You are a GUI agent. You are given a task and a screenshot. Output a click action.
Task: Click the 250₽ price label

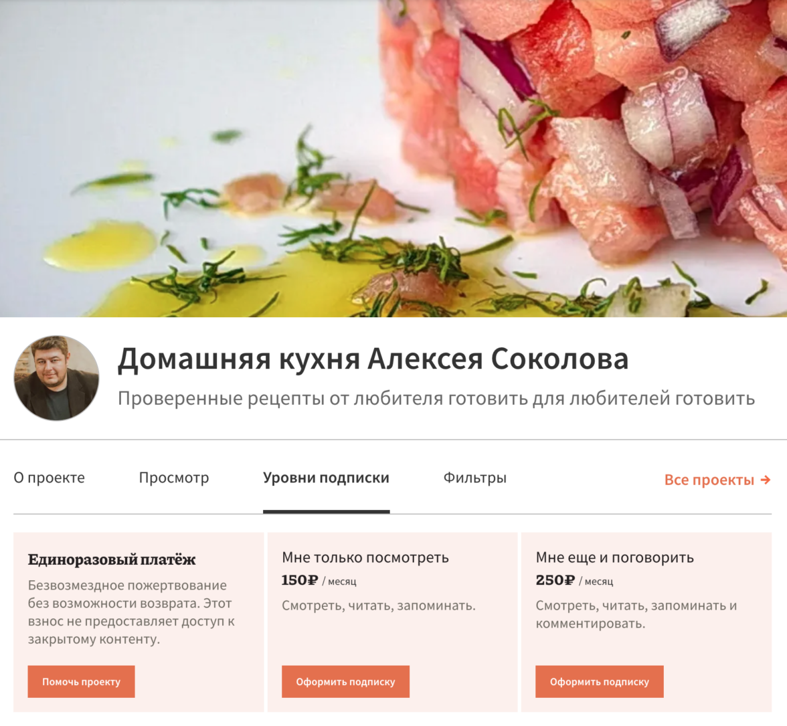(555, 580)
